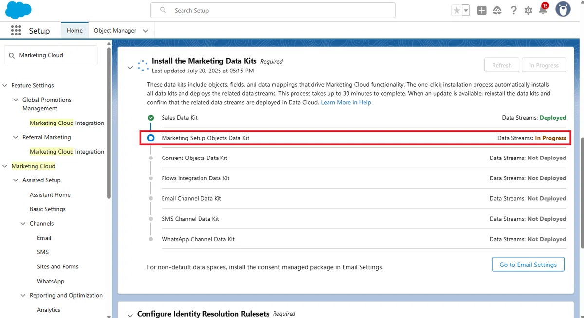Image resolution: width=584 pixels, height=318 pixels.
Task: Open the favorites list dropdown arrow
Action: 466,10
